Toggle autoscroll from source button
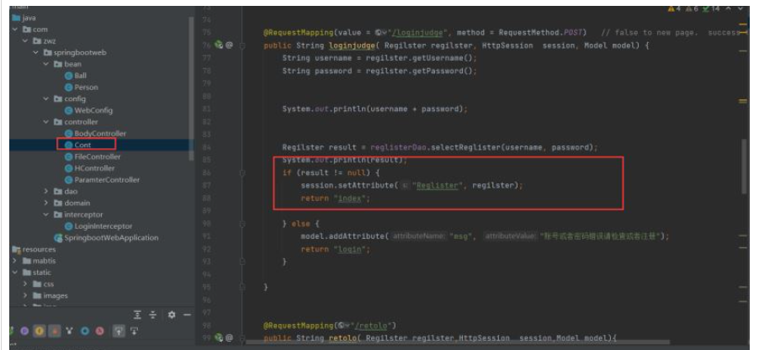The width and height of the screenshot is (759, 350). pos(134,331)
